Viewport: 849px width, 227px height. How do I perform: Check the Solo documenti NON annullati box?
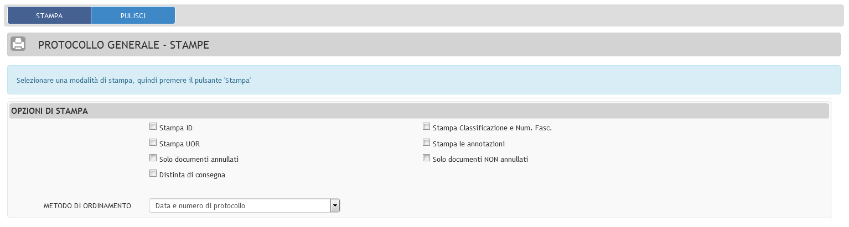pos(427,158)
